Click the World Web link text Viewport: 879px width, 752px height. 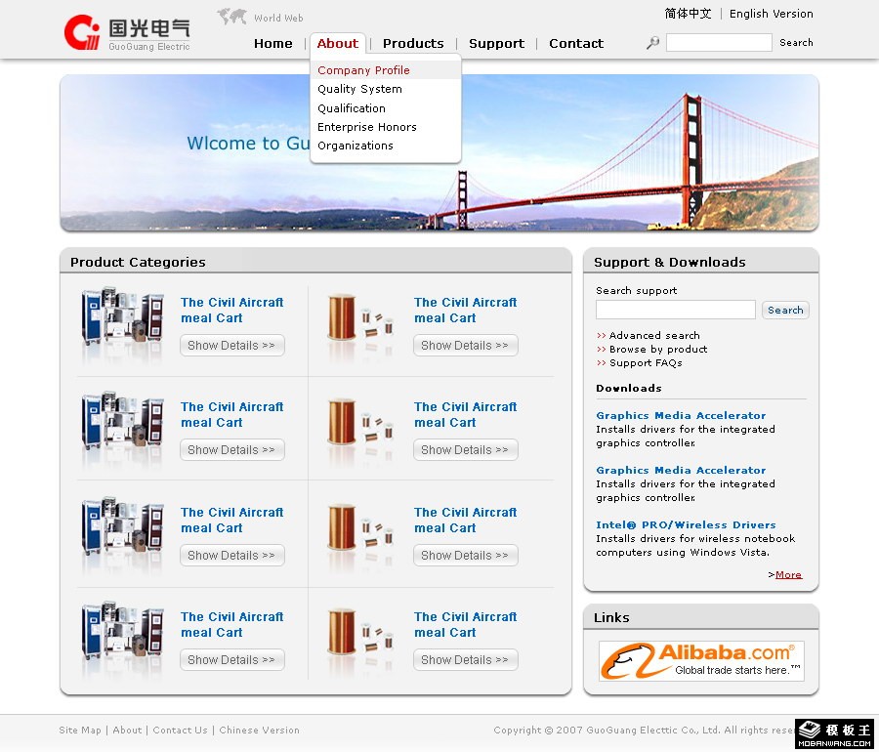[278, 18]
